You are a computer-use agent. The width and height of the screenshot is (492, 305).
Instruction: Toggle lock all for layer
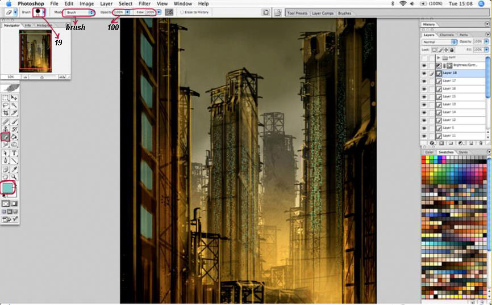452,50
